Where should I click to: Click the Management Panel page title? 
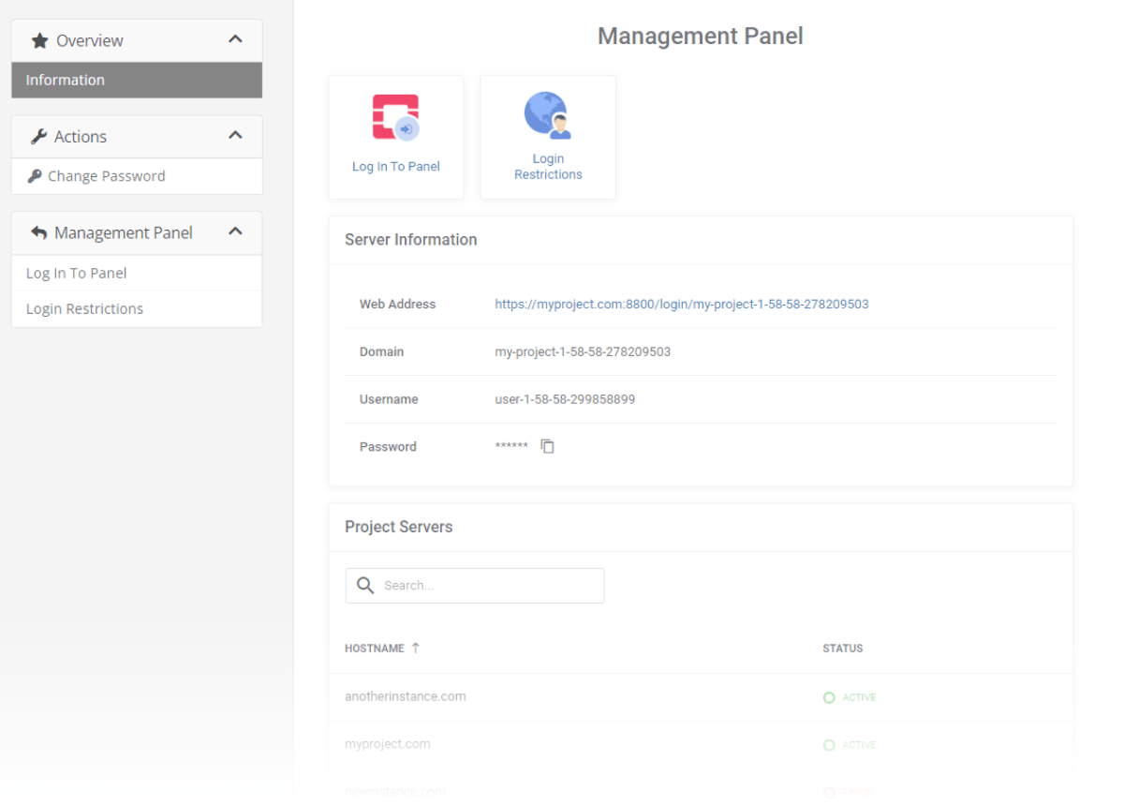click(701, 37)
